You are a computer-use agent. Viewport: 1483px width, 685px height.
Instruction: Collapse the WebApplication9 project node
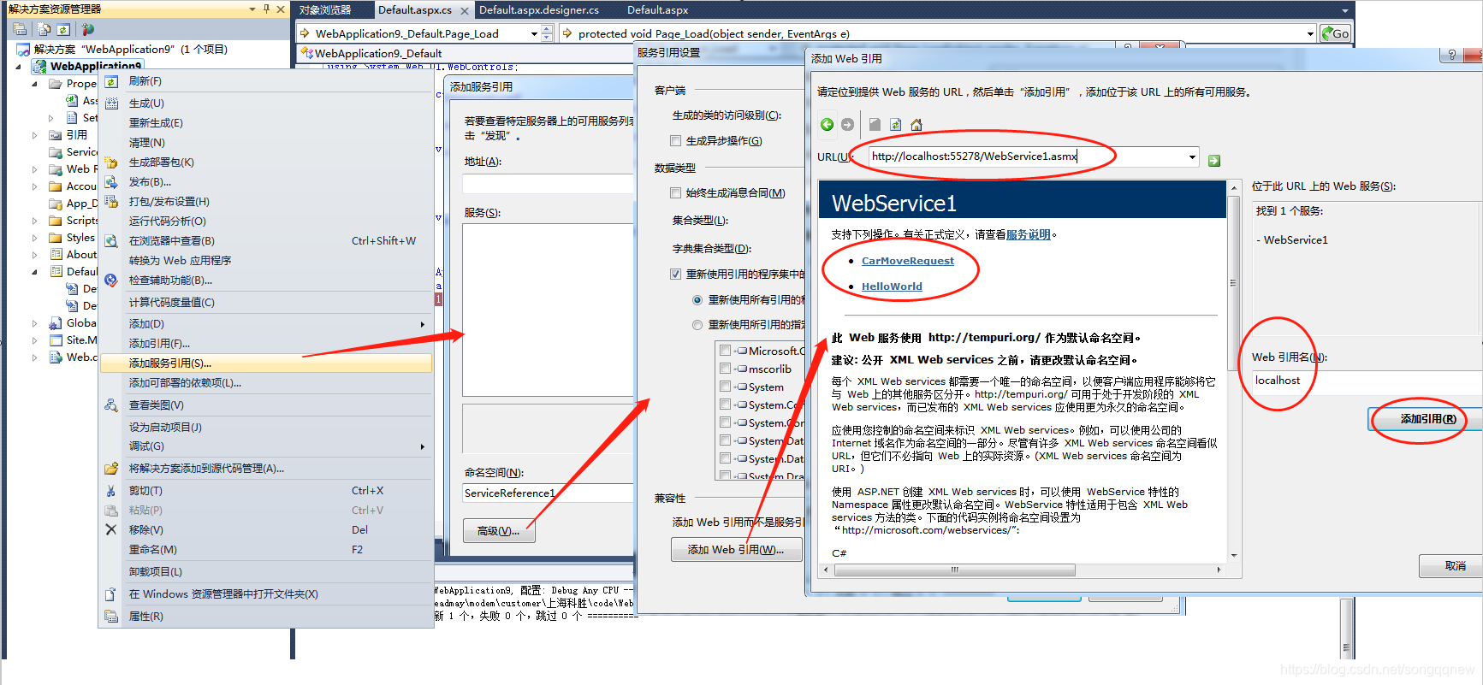tap(18, 66)
